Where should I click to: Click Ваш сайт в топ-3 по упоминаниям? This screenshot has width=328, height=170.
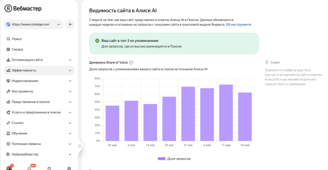click(130, 41)
